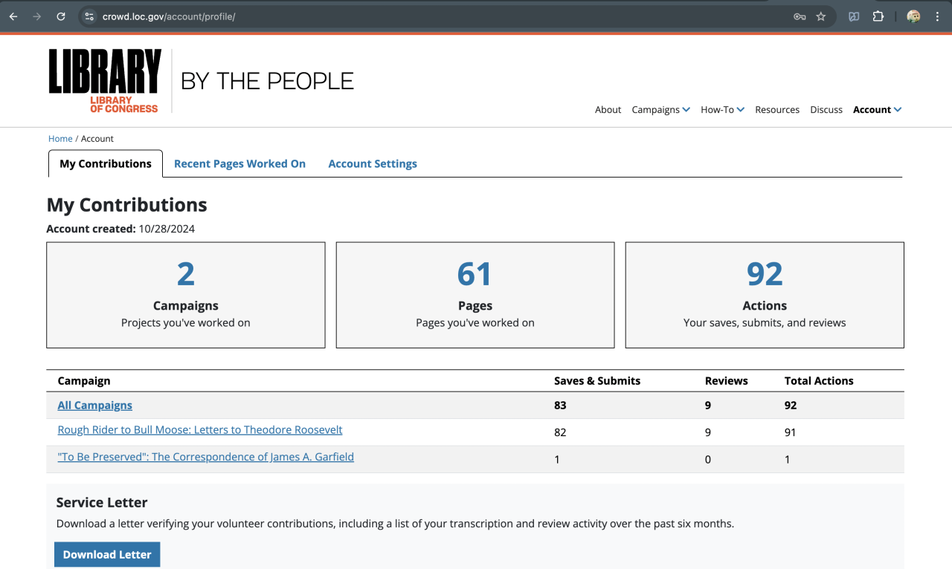Click the Library of Congress logo
Viewport: 952px width, 569px height.
click(105, 81)
